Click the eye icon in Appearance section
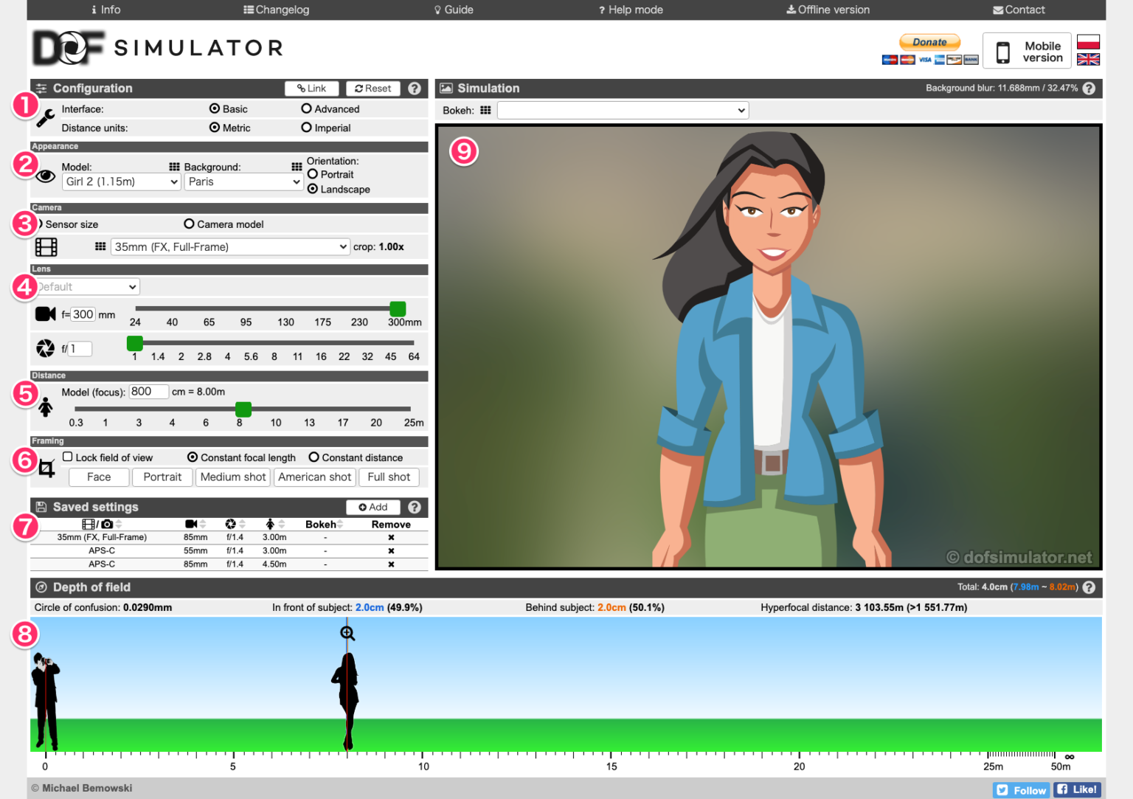 point(45,176)
